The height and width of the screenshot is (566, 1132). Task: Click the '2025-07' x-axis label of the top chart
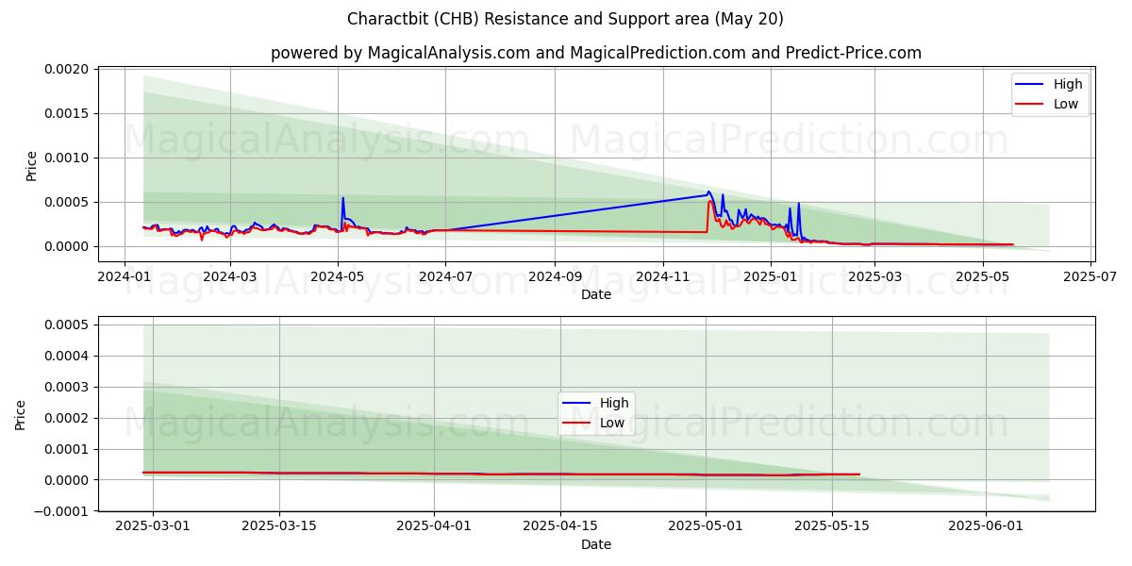point(1090,276)
